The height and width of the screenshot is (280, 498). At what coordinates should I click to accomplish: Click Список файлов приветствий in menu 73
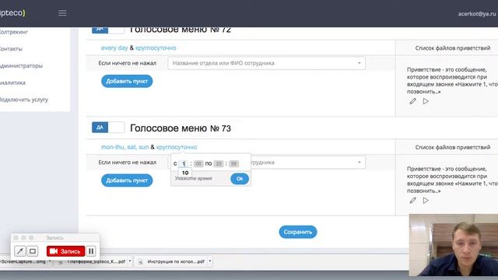pos(453,147)
